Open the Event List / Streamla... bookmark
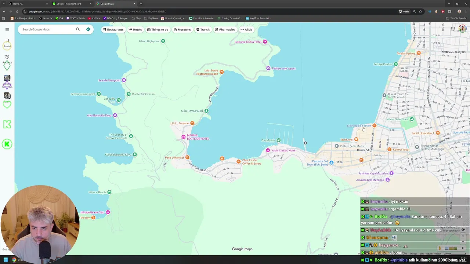 (x=202, y=18)
